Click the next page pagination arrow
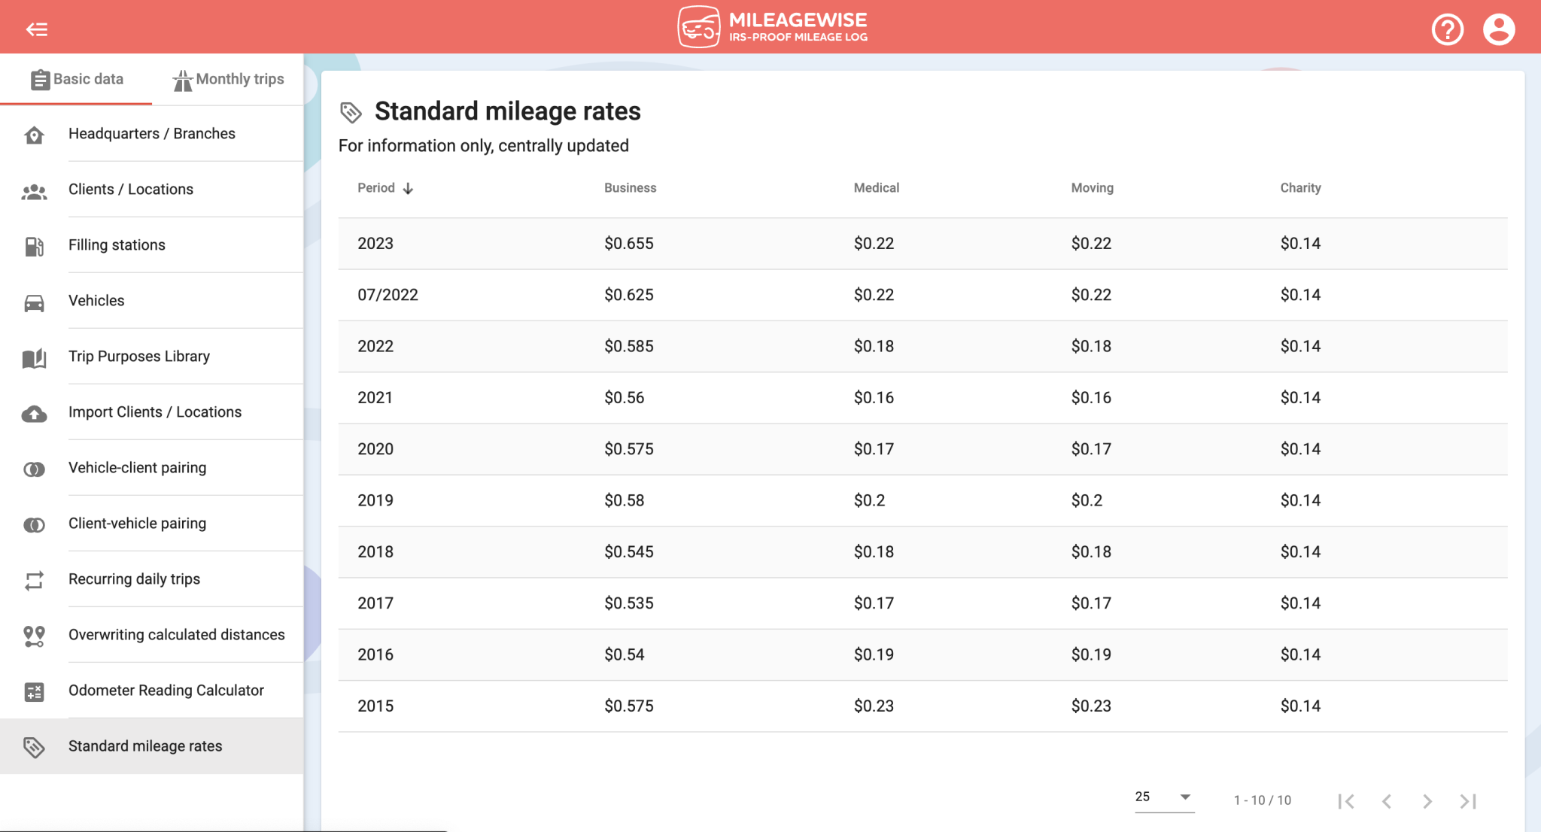The width and height of the screenshot is (1541, 832). tap(1427, 800)
